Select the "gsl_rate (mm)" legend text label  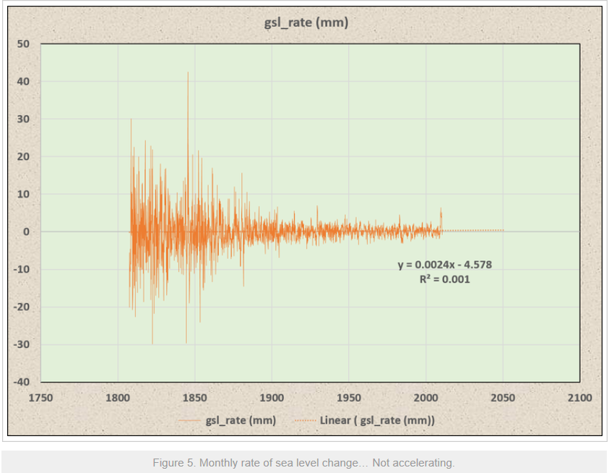[x=241, y=420]
